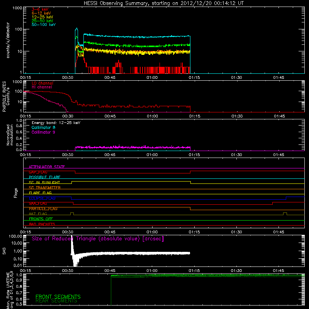The height and width of the screenshot is (309, 309).
Task: Select the red 3-6 keV legend entry
Action: tap(40, 9)
